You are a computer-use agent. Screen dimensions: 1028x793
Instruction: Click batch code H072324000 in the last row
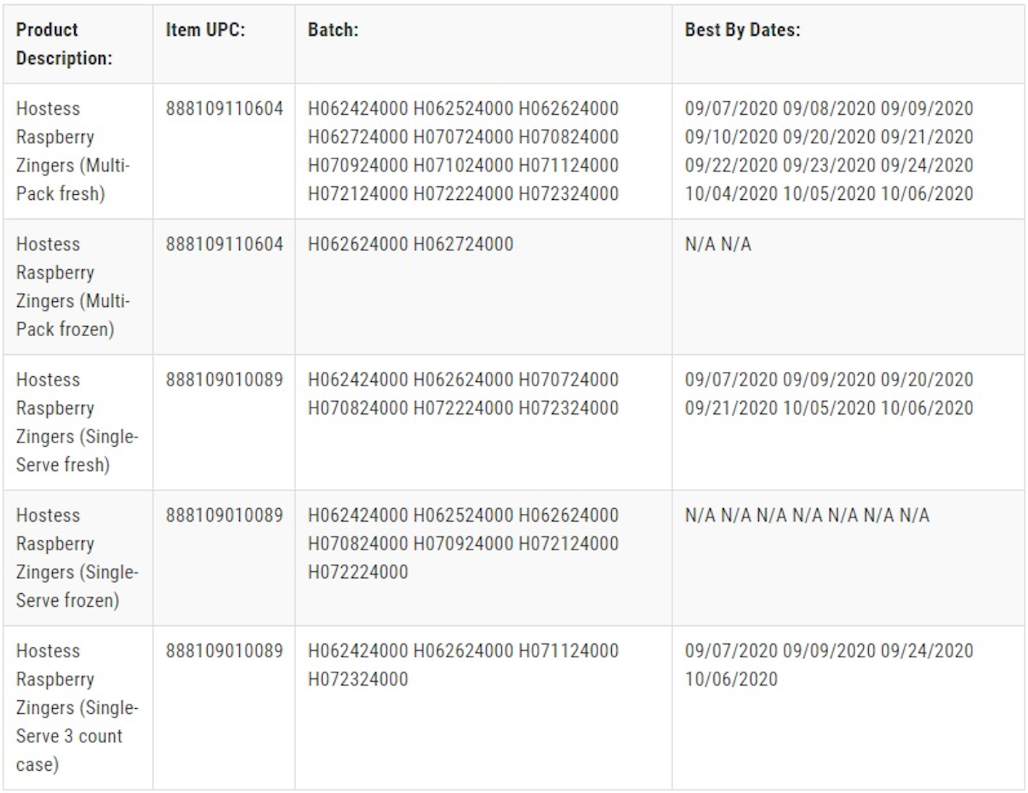click(358, 679)
